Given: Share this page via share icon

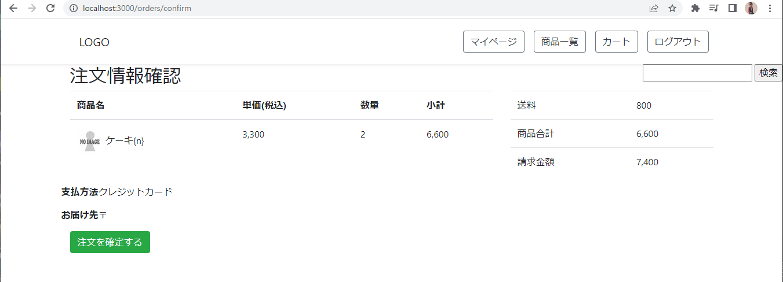Looking at the screenshot, I should point(654,8).
